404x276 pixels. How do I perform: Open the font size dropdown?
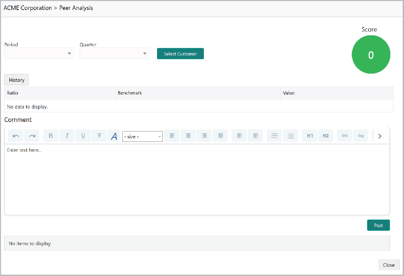coord(143,136)
